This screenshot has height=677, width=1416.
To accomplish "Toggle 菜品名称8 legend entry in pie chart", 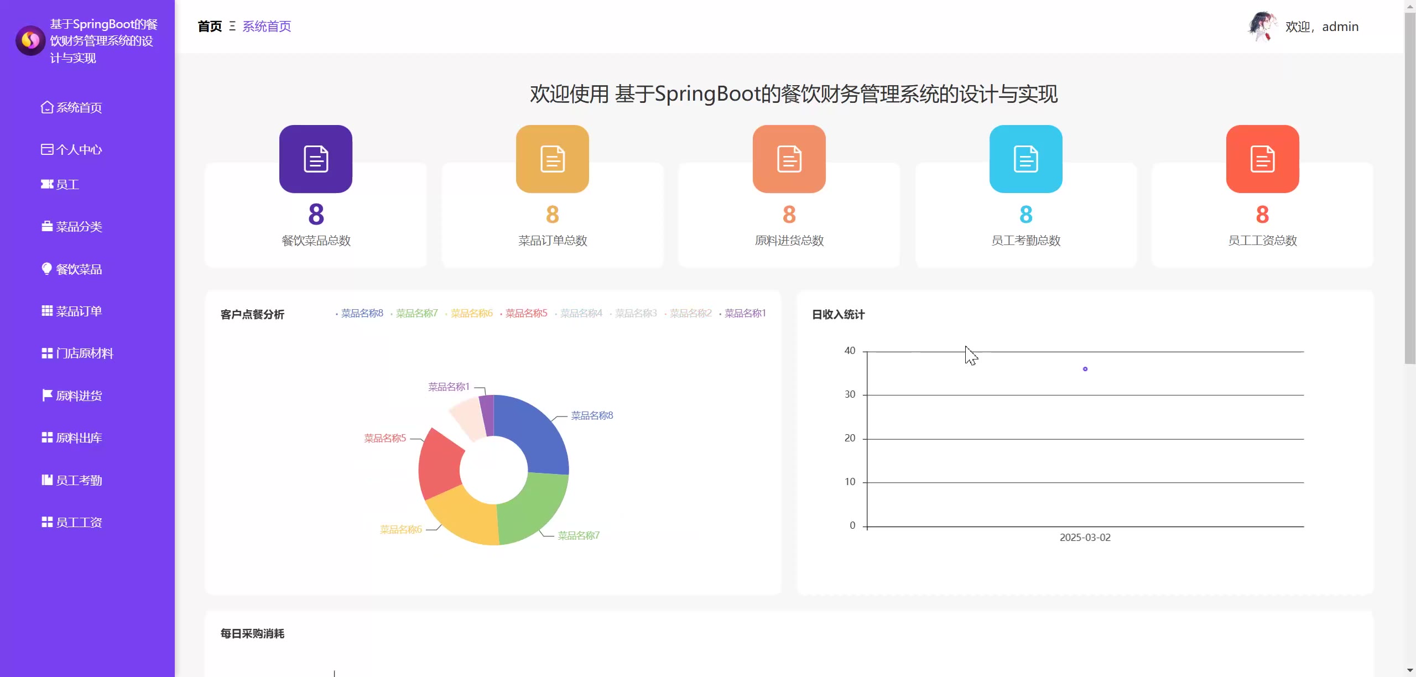I will 361,314.
